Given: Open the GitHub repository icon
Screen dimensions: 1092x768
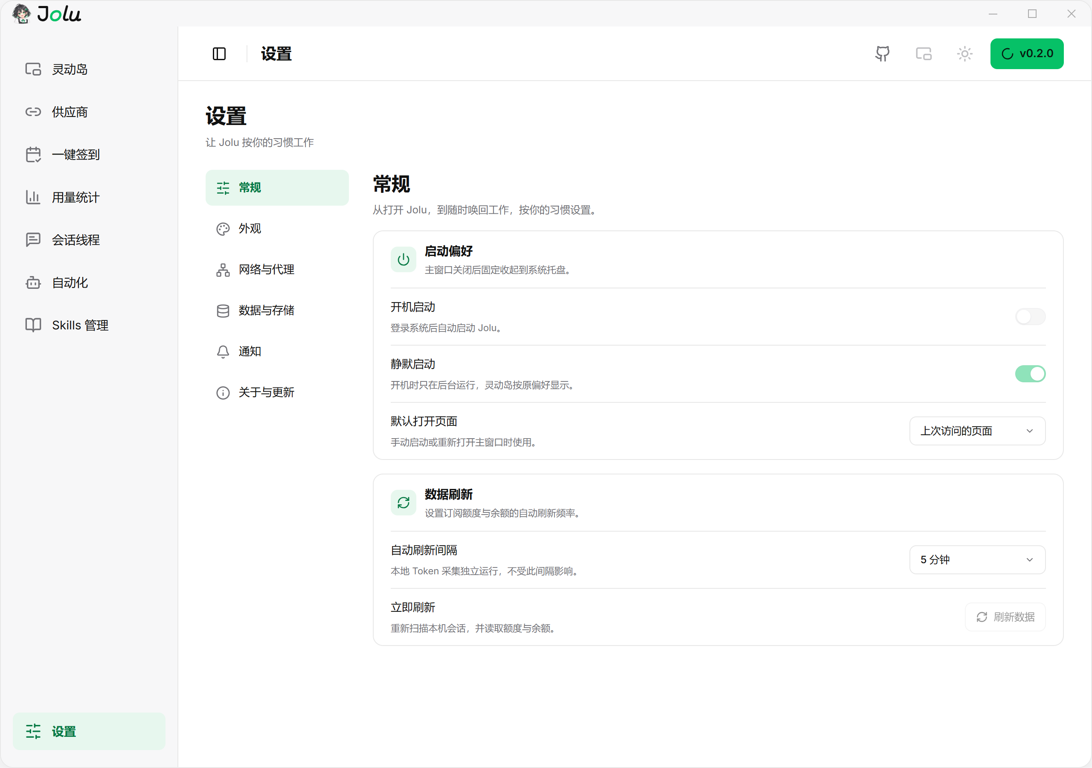Looking at the screenshot, I should coord(882,54).
